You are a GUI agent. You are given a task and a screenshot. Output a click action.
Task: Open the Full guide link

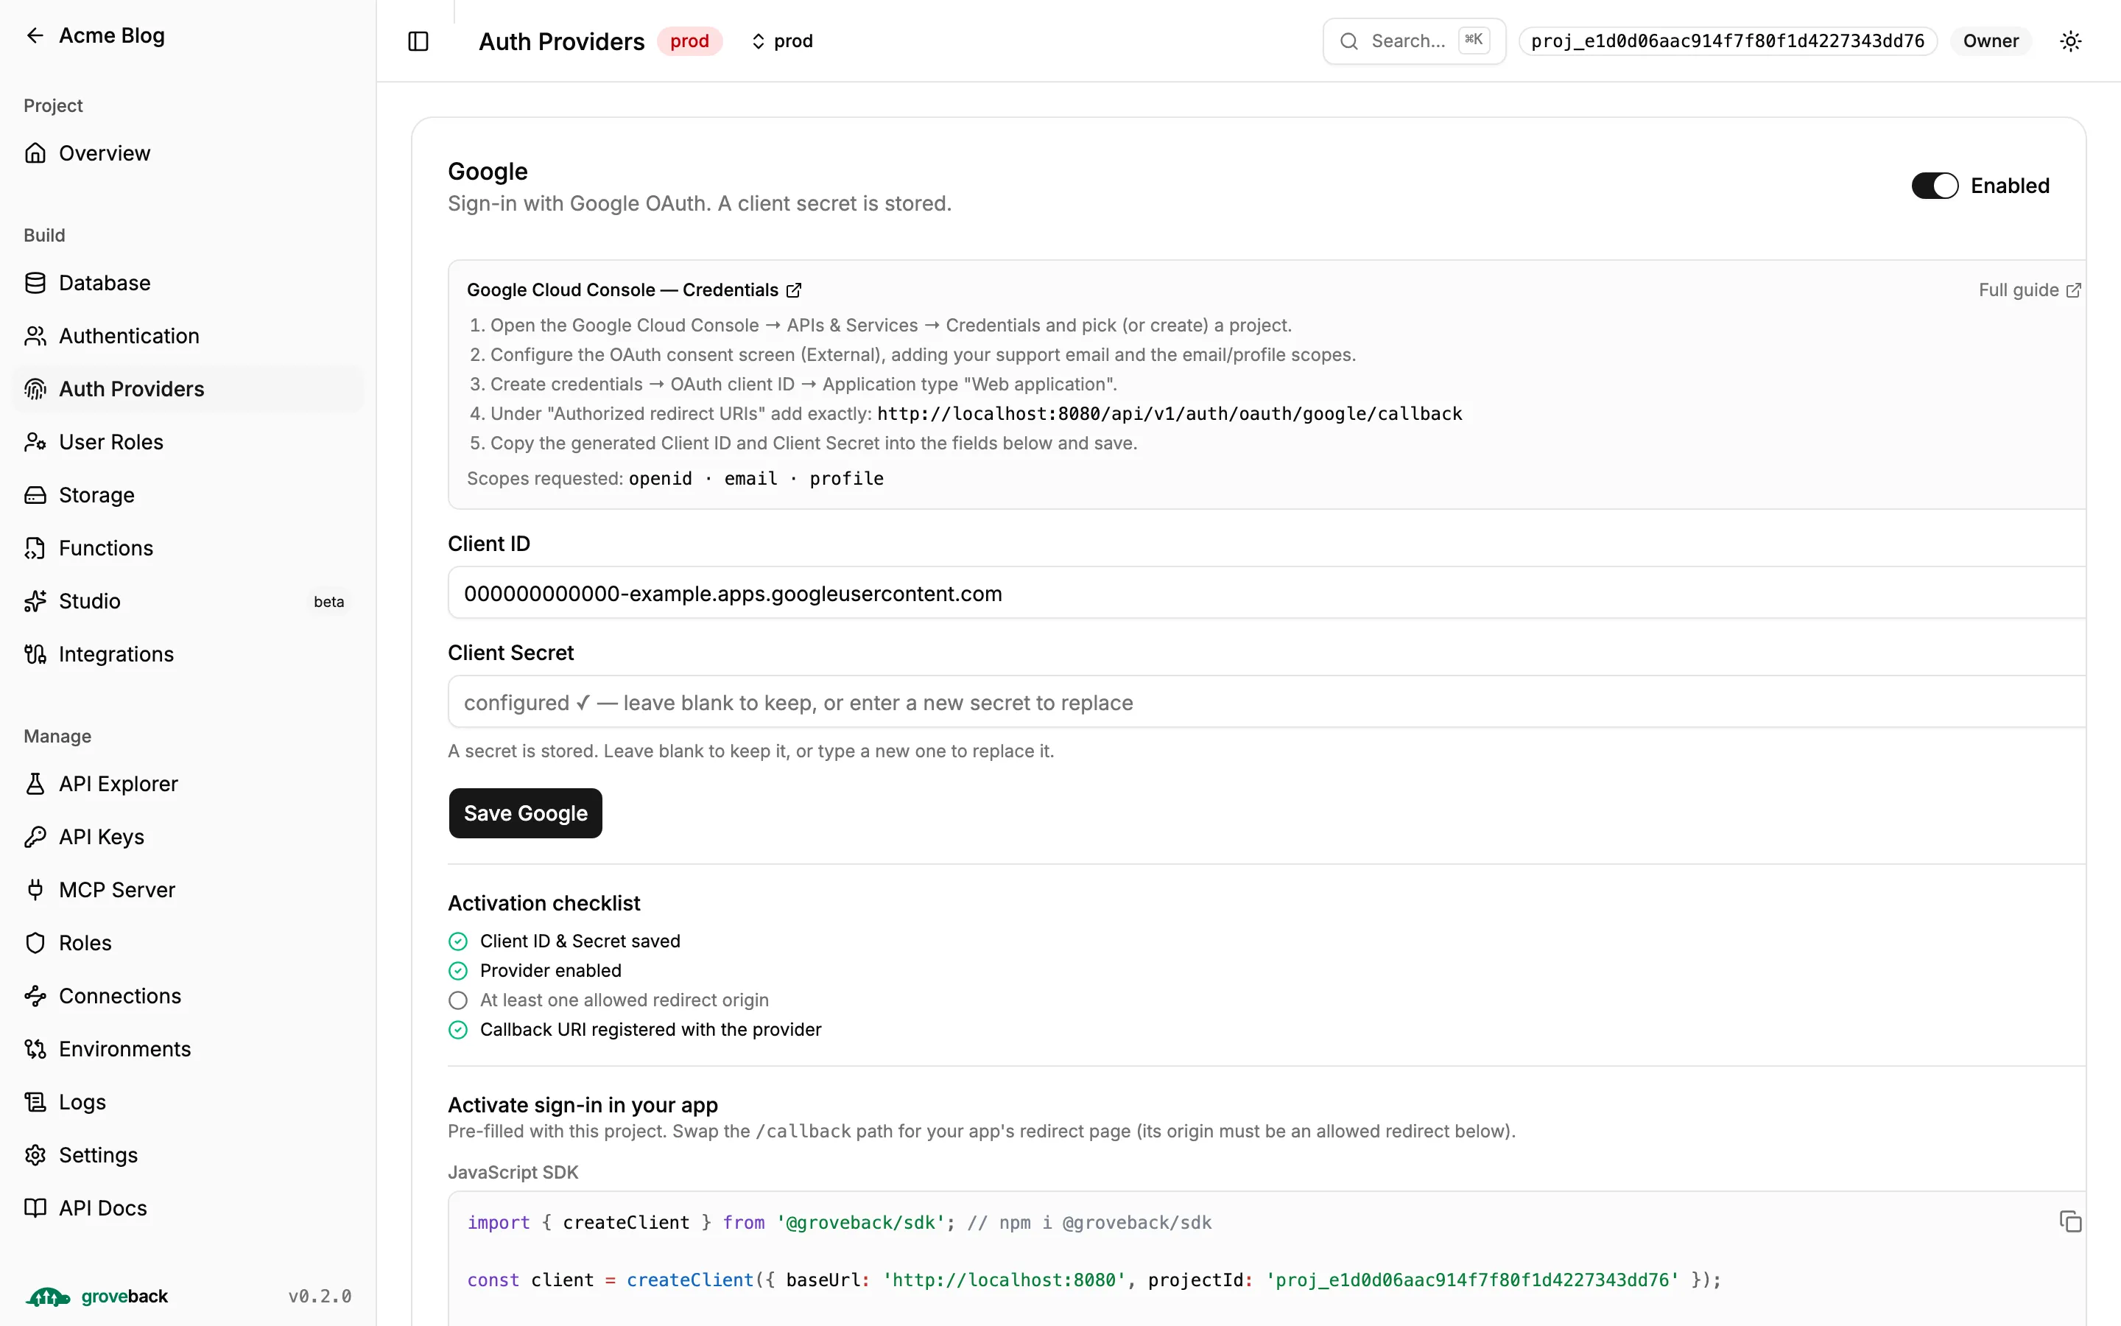(x=2029, y=290)
